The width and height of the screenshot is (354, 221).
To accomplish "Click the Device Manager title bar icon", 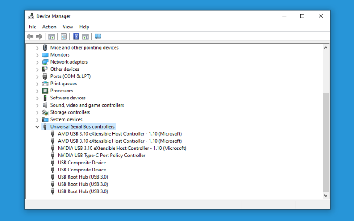I will 31,16.
